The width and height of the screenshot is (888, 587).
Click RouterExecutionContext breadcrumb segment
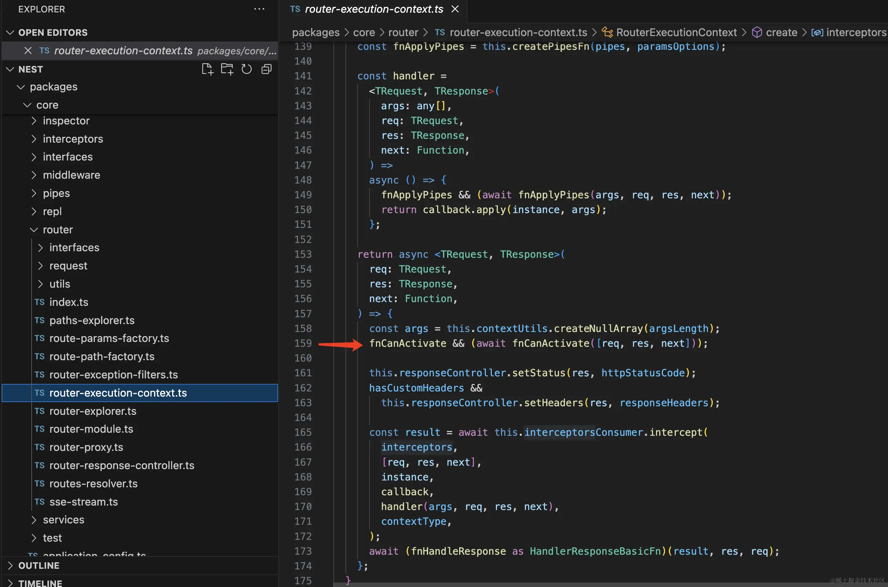tap(676, 33)
